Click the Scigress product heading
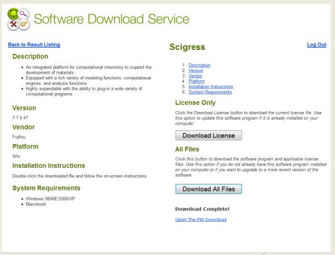335x255 pixels. click(187, 47)
